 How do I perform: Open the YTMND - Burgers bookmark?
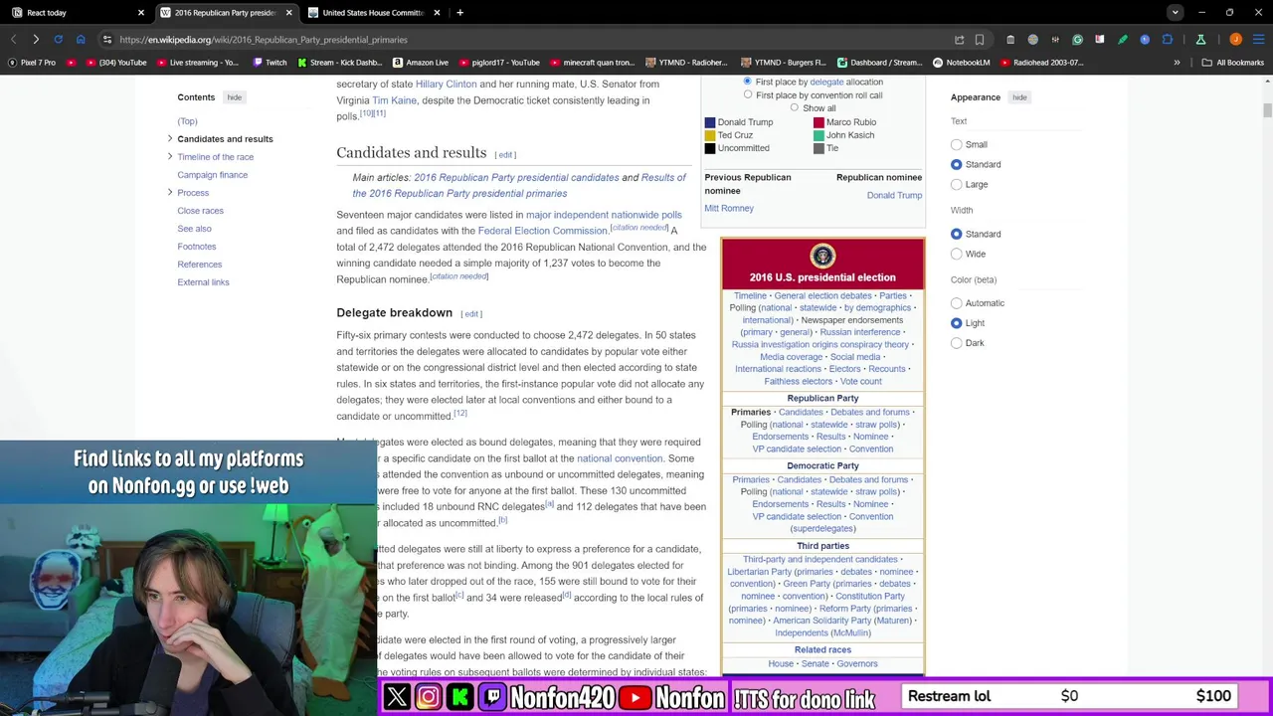783,63
